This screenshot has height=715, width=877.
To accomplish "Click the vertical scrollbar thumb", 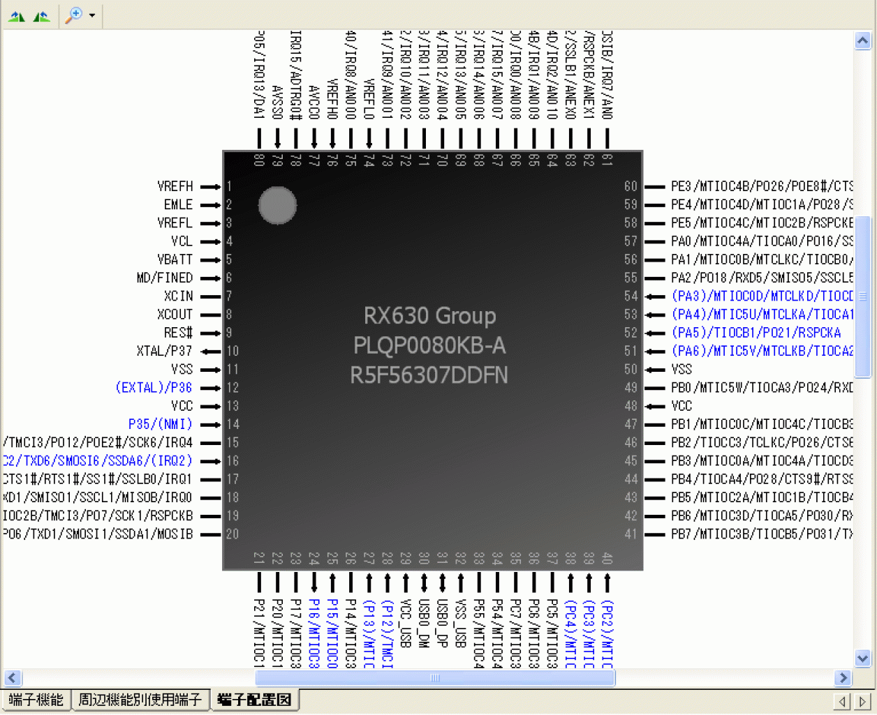I will (863, 296).
